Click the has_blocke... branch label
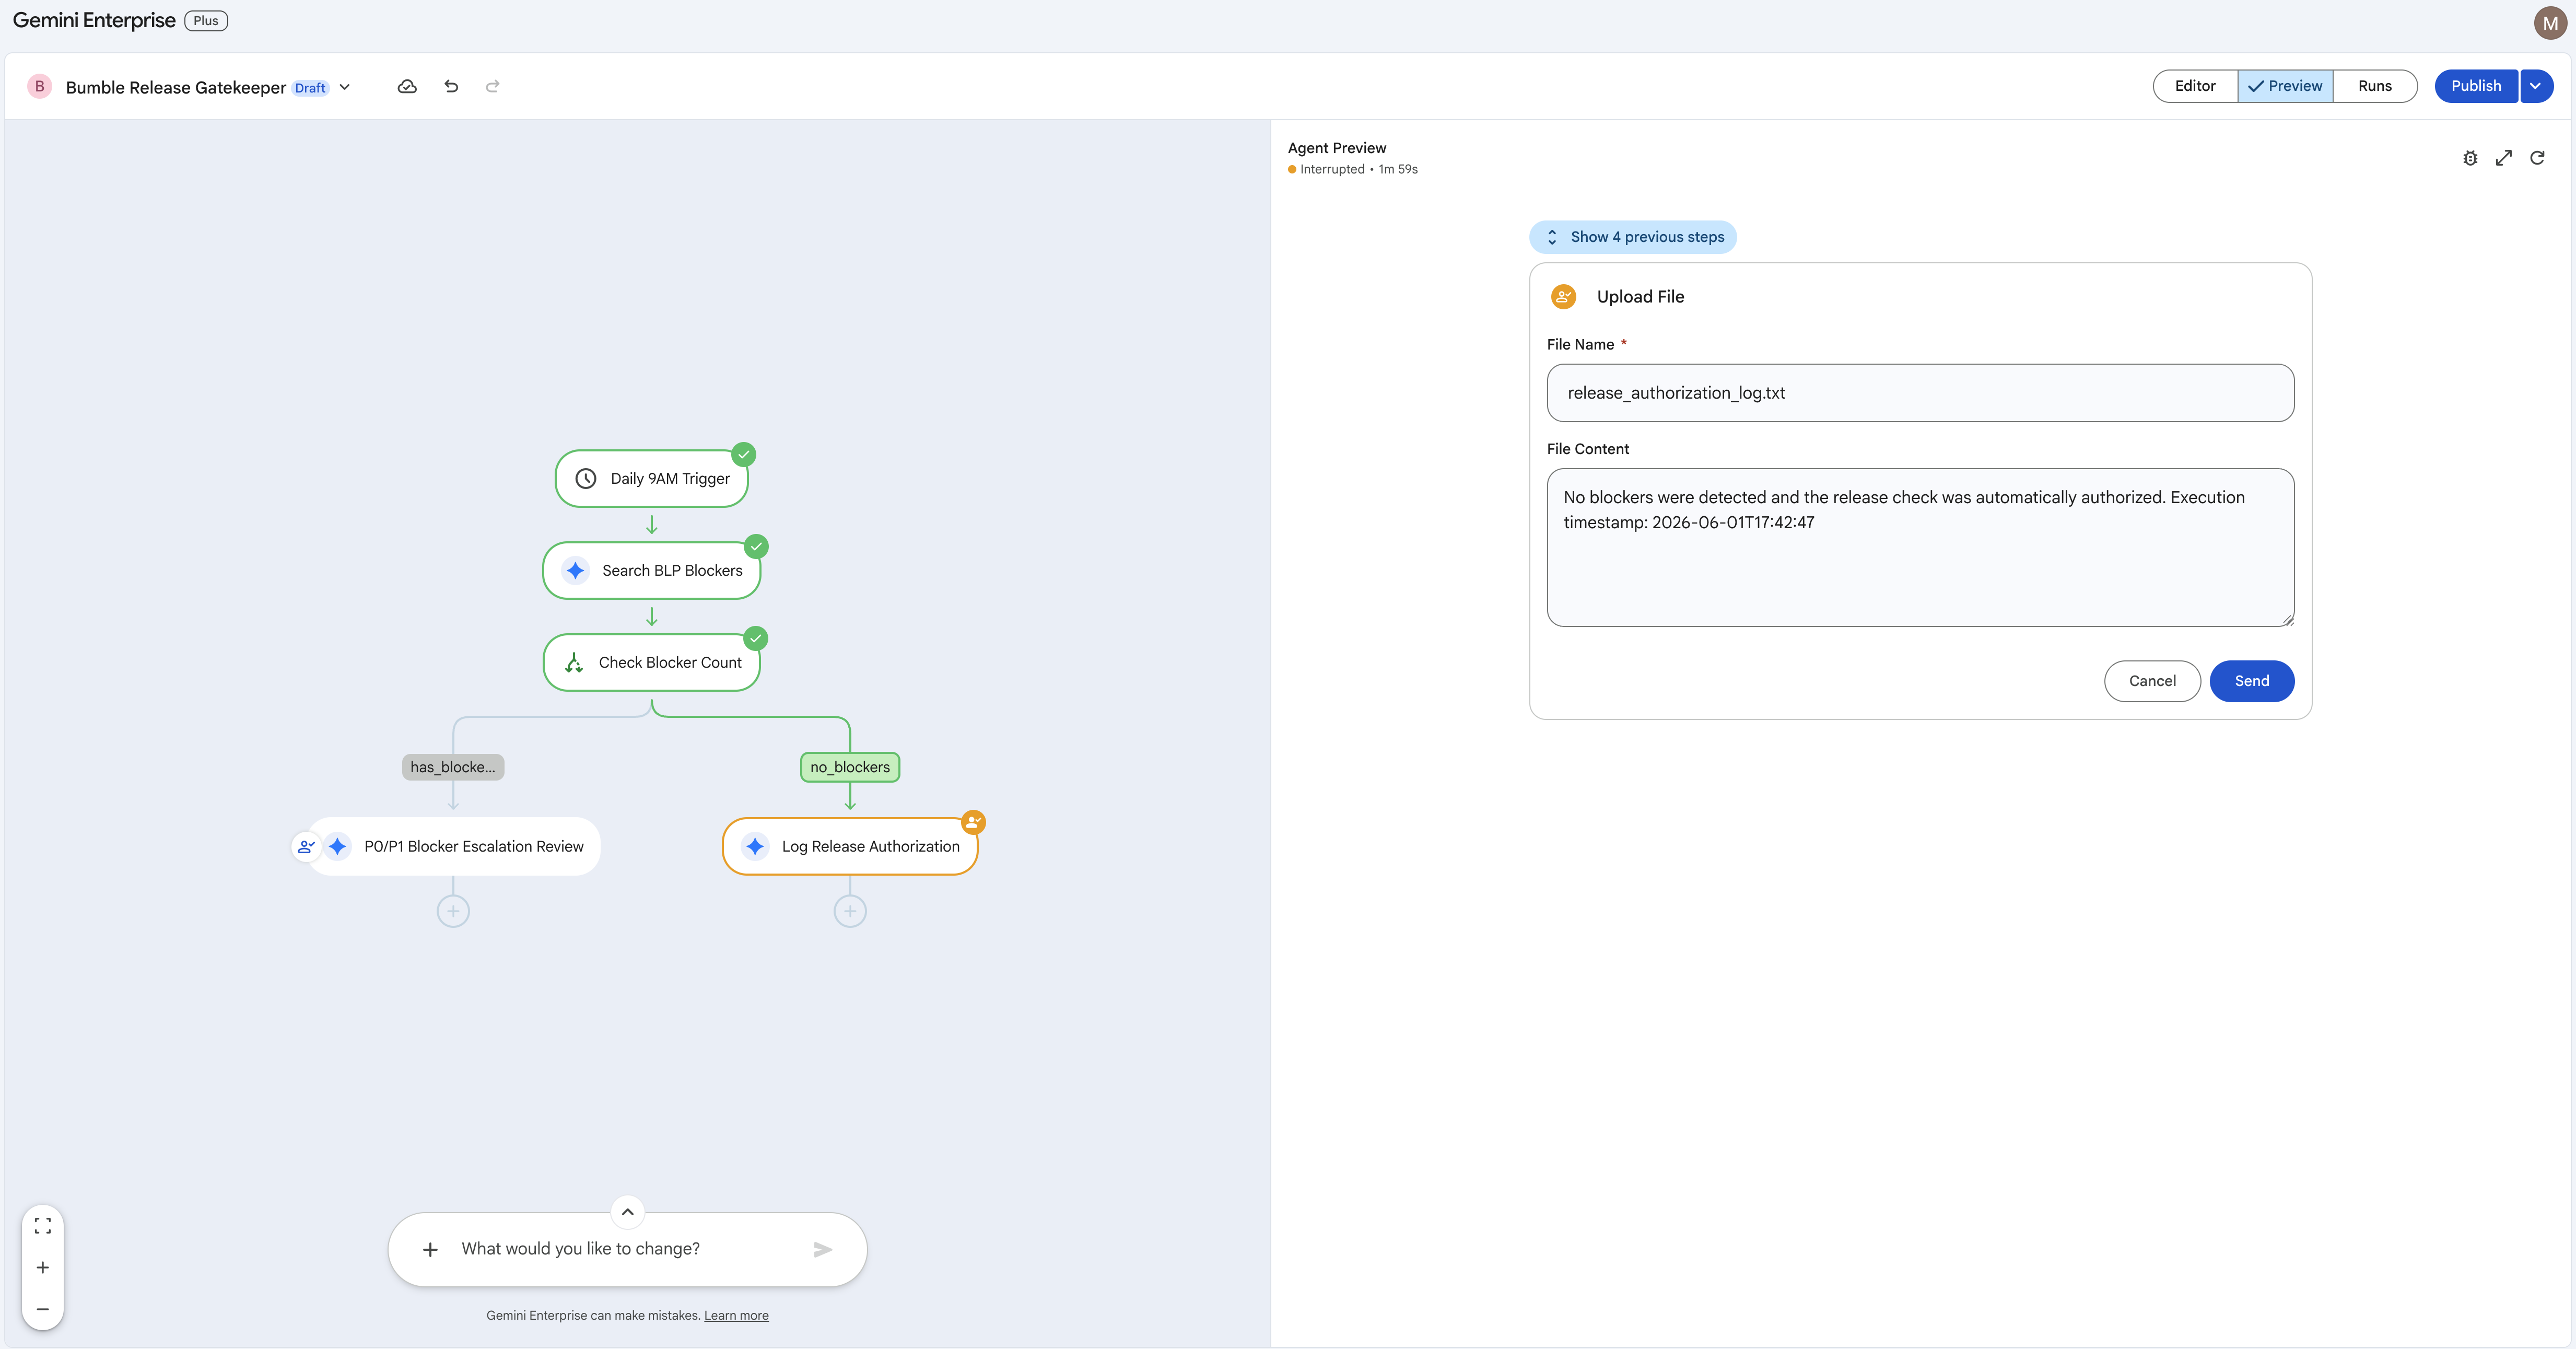Screen dimensions: 2576x1349 coord(453,767)
